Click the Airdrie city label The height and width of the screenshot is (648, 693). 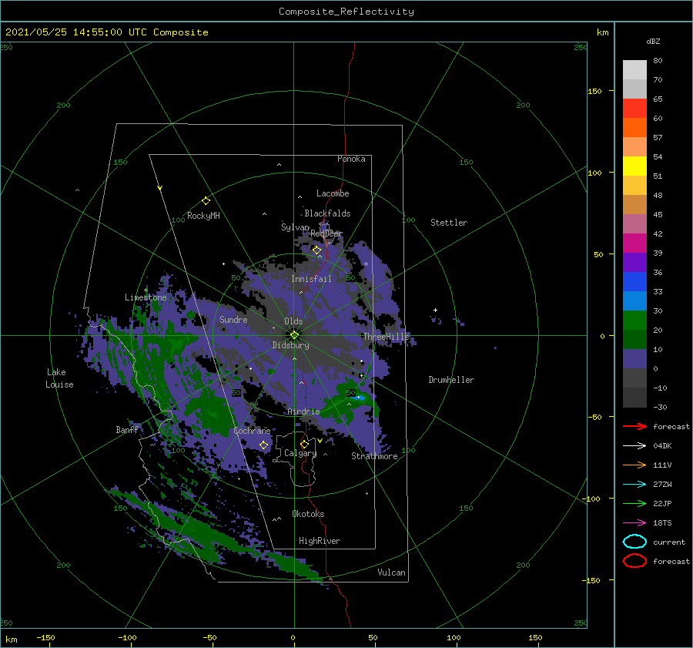pyautogui.click(x=303, y=411)
